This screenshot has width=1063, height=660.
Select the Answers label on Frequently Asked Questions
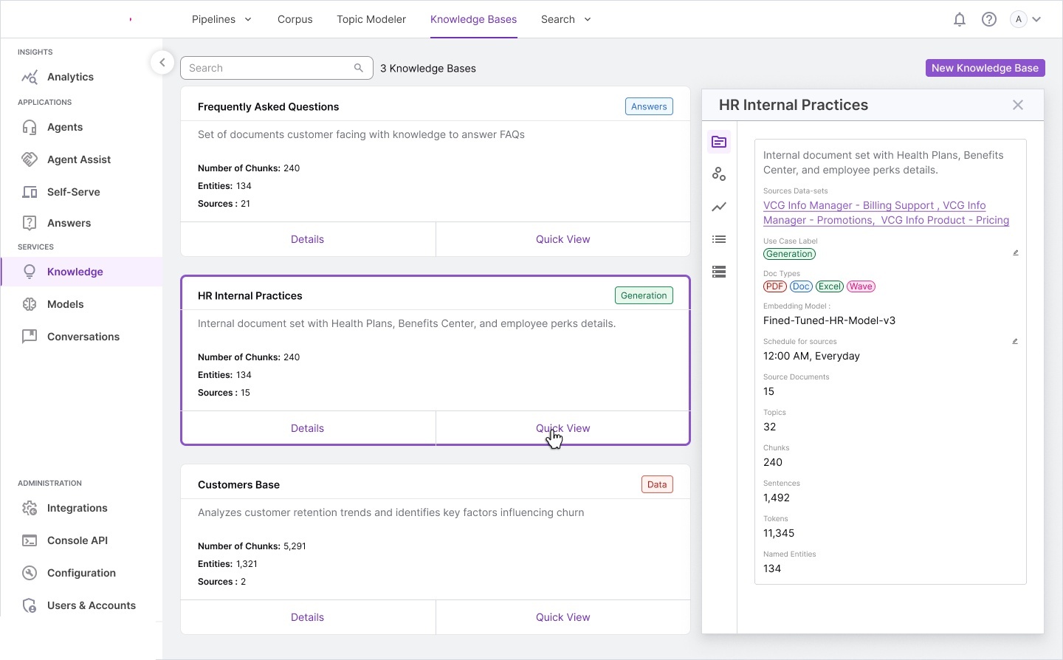[648, 106]
